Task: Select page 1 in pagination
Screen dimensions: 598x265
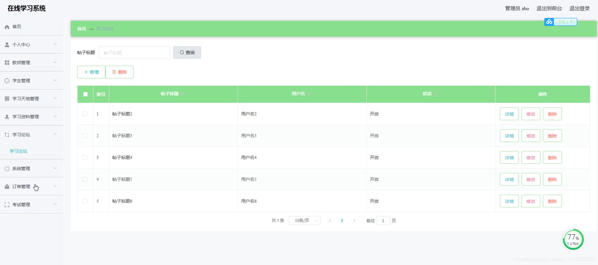Action: 342,221
